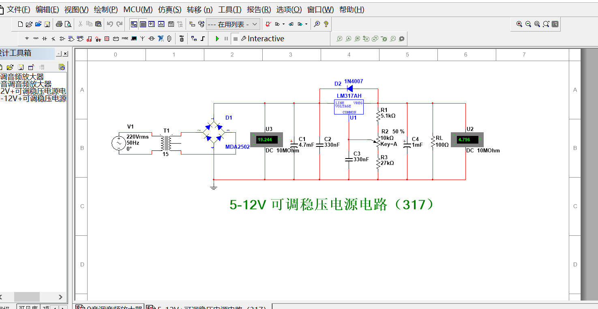Open the Grapher icon
Viewport: 598px width, 309px height.
click(161, 24)
